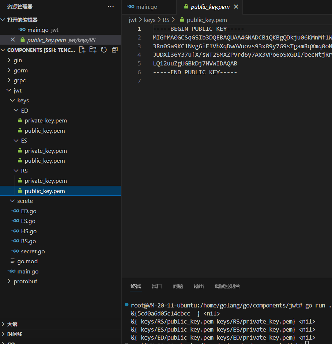Open the explorer more actions ellipsis
Viewport: 332px width, 344px height.
110,7
